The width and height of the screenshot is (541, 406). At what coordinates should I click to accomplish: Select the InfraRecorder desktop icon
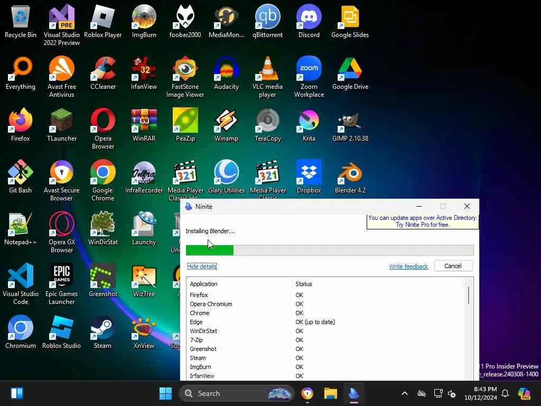pos(144,177)
